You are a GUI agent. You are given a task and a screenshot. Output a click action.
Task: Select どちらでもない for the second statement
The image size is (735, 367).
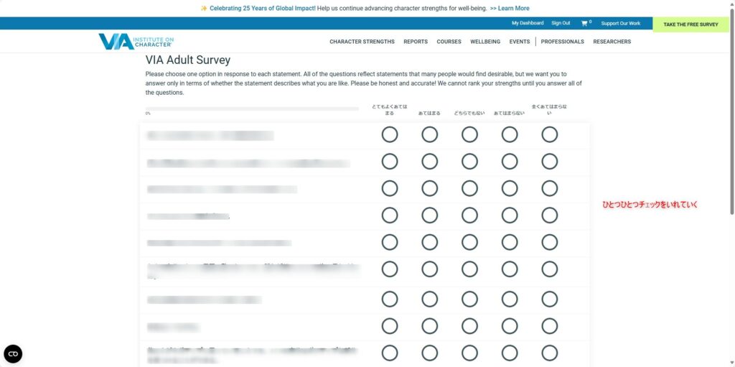pyautogui.click(x=469, y=162)
